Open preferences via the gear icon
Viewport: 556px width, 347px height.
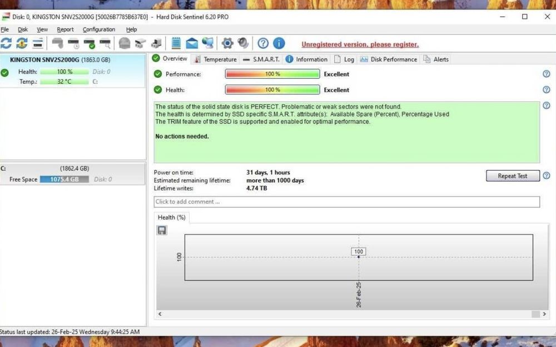pyautogui.click(x=227, y=43)
